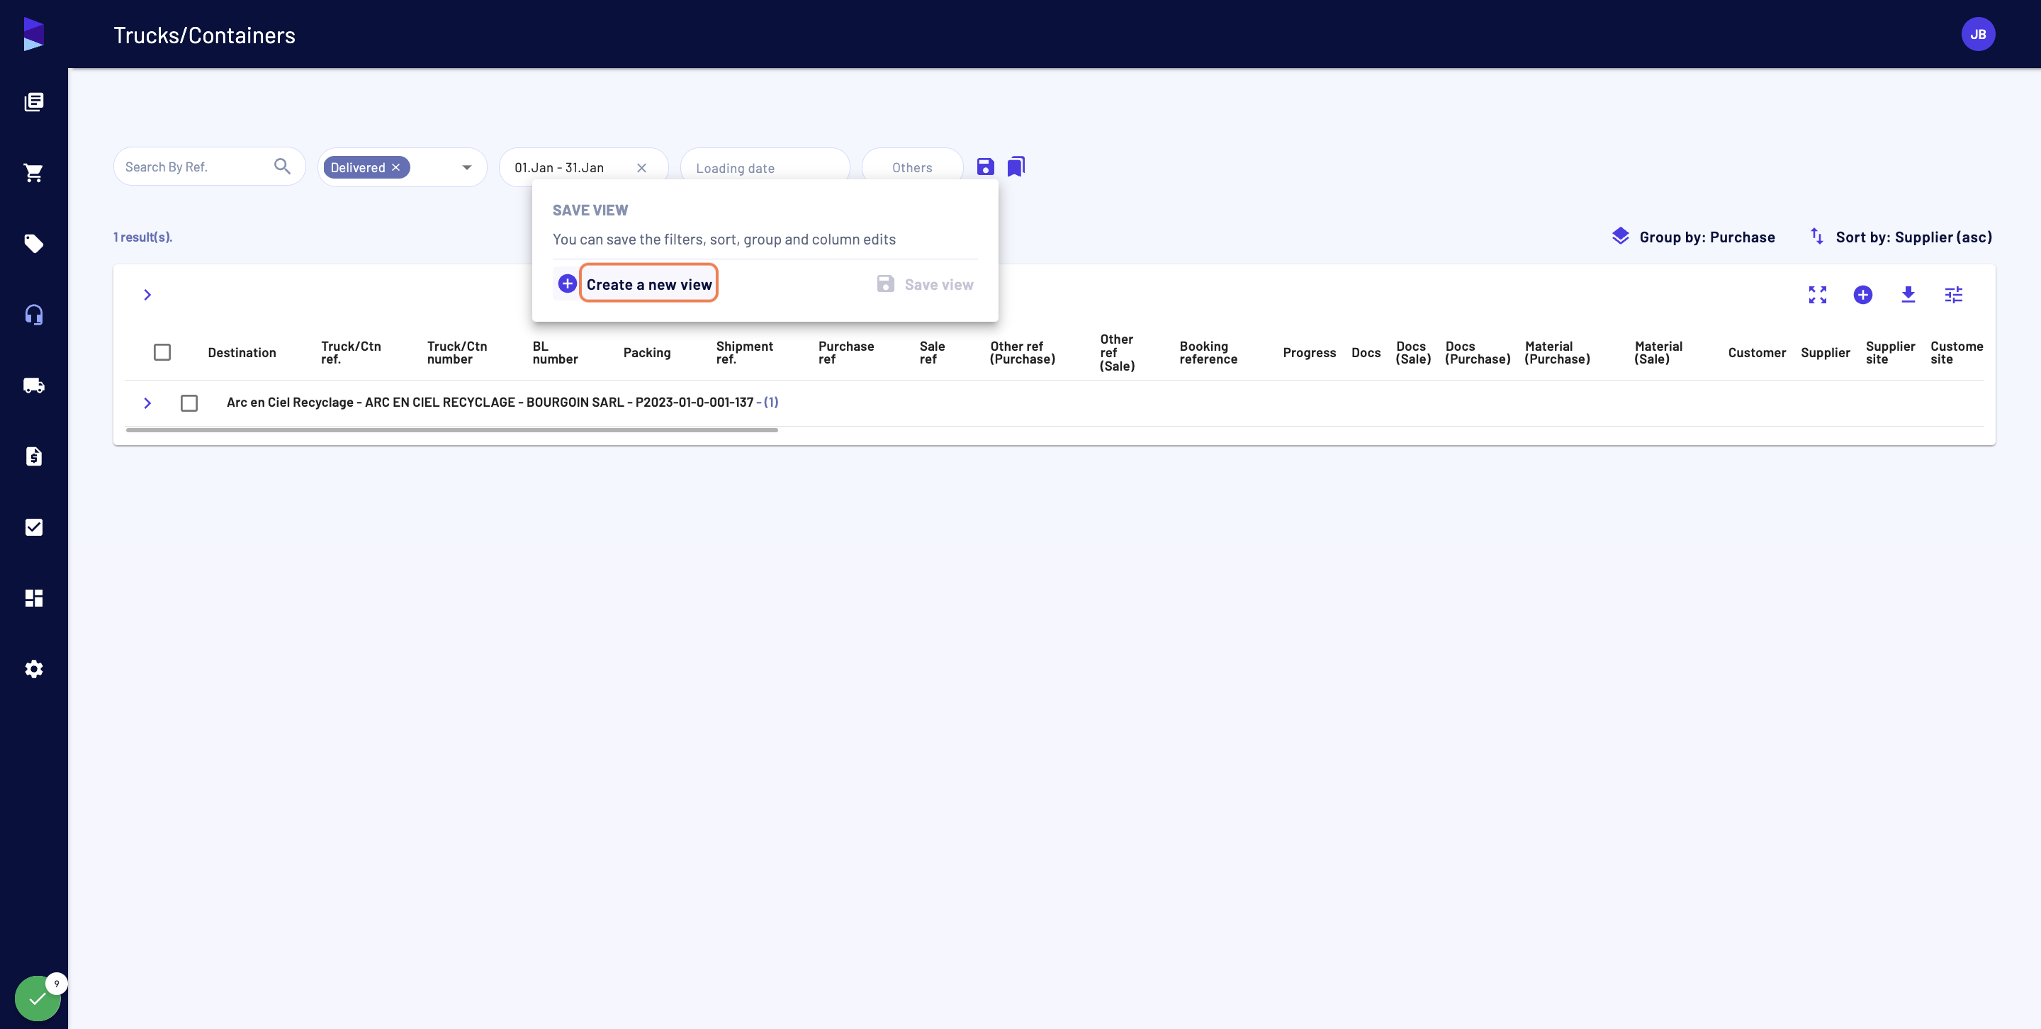
Task: Click the Destination column header
Action: pos(242,352)
